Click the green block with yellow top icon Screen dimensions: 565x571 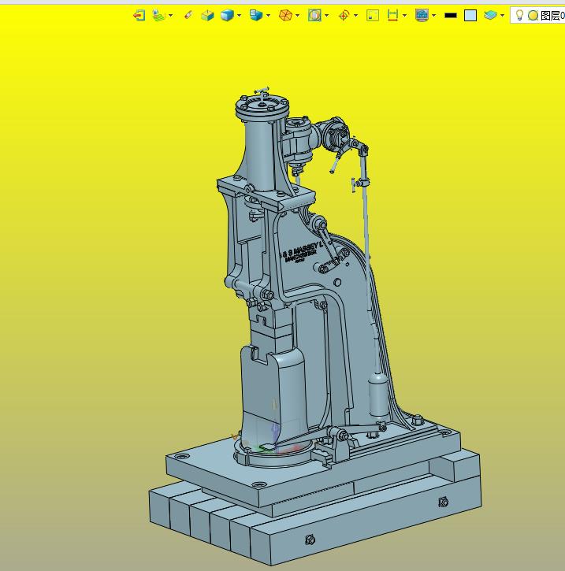[x=207, y=15]
